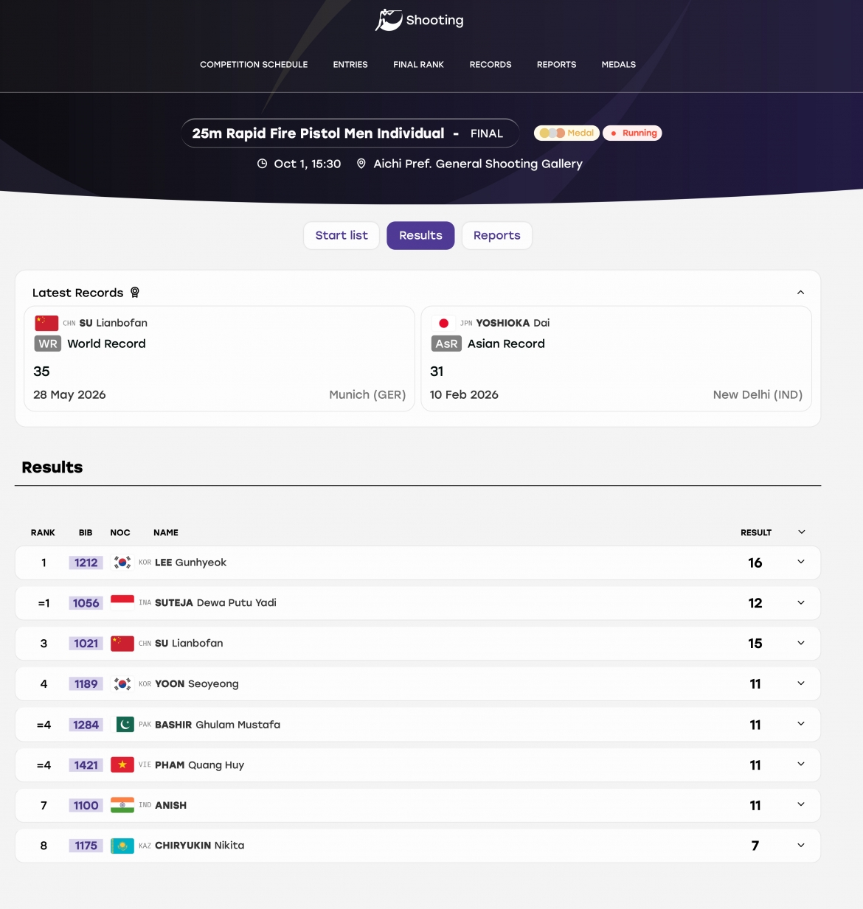This screenshot has width=863, height=909.
Task: Click the WR World Record badge
Action: [48, 344]
